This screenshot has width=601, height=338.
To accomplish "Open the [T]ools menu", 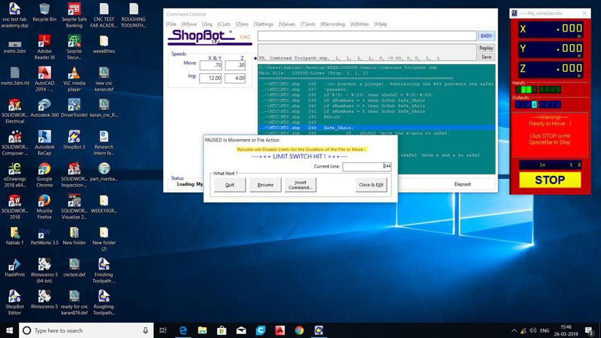I will (x=308, y=24).
